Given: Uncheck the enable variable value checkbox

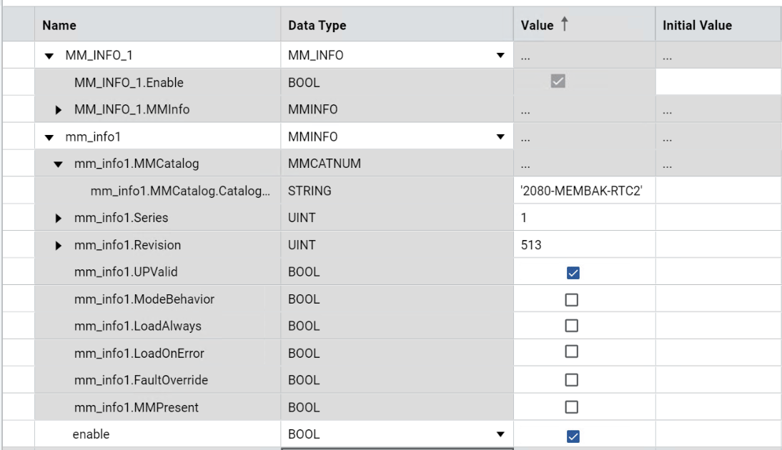Looking at the screenshot, I should 572,436.
